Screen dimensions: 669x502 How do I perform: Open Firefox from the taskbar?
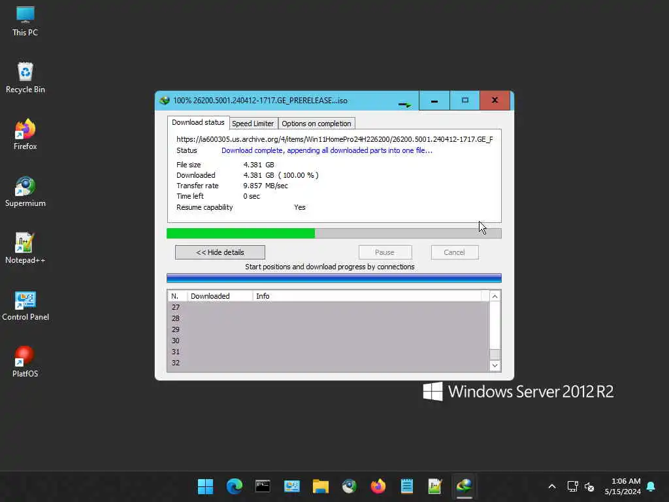coord(378,486)
